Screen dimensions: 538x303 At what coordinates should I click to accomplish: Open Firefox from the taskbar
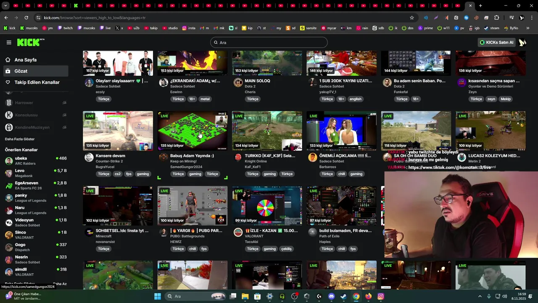[368, 296]
